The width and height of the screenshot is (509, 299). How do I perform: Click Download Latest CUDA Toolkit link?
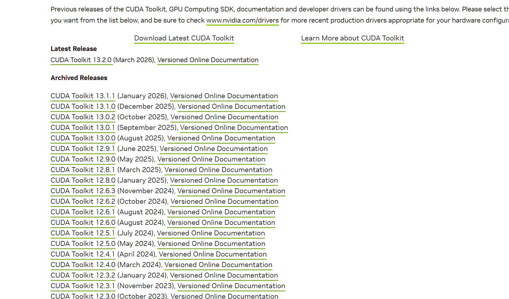pyautogui.click(x=184, y=38)
